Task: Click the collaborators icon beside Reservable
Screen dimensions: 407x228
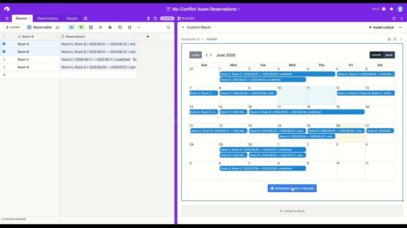Action: point(58,28)
